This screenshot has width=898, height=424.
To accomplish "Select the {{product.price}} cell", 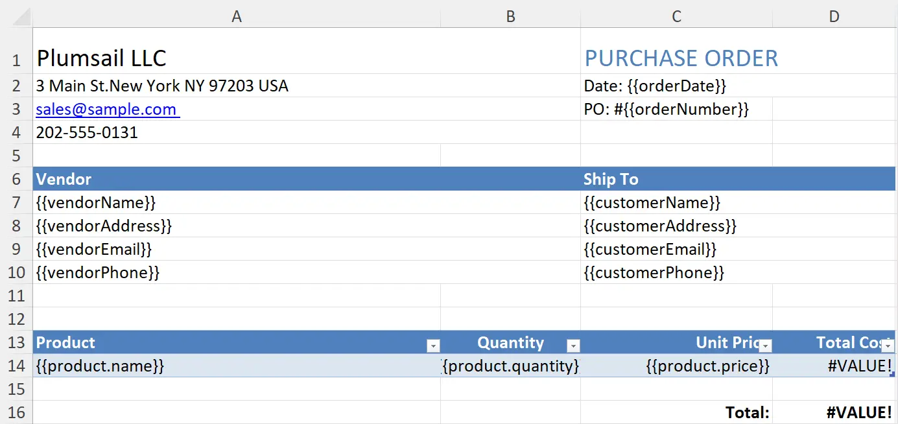I will 676,366.
